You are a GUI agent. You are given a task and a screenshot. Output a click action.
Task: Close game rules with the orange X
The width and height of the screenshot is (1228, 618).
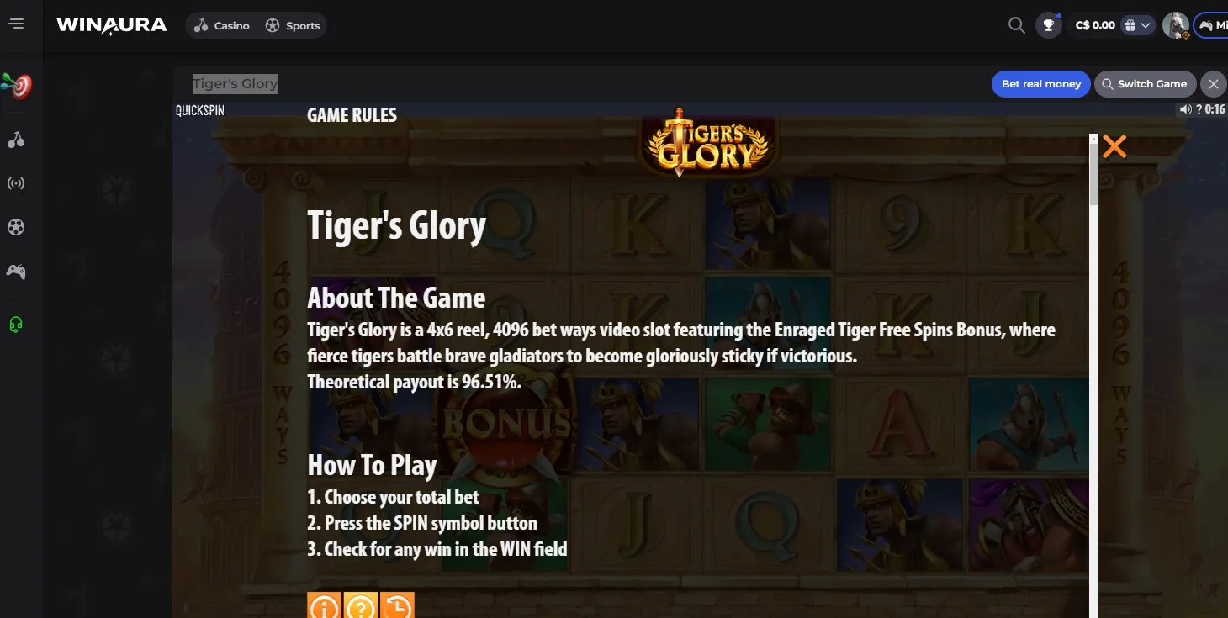[1114, 146]
